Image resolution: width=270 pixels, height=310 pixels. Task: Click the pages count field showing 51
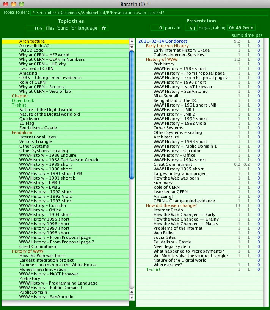click(192, 28)
